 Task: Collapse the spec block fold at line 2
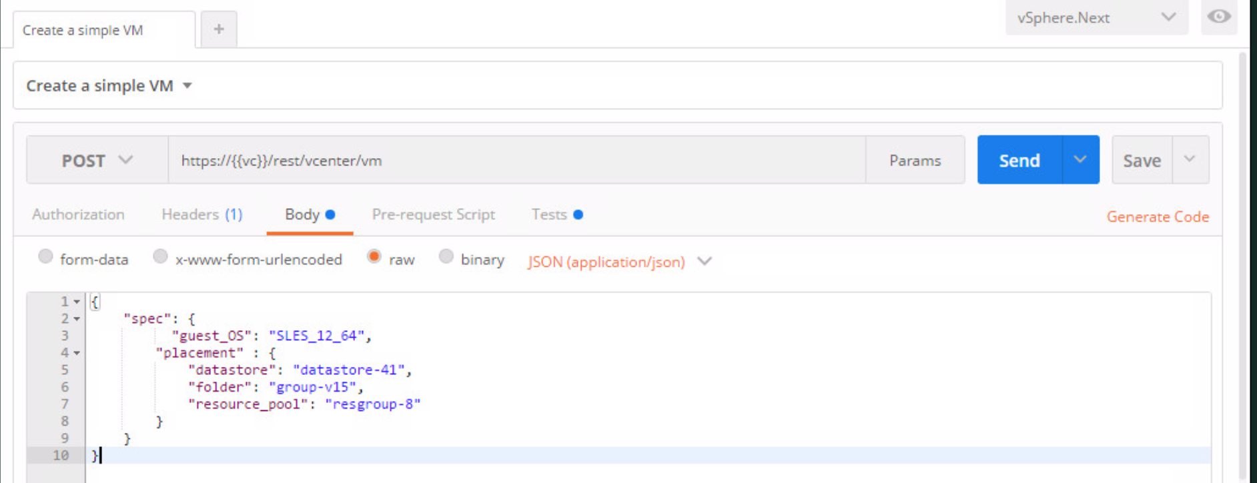point(77,319)
